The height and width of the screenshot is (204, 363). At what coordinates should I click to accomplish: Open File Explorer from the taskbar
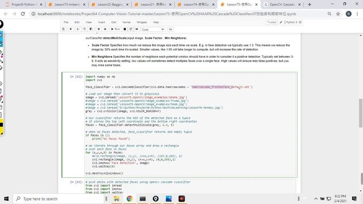click(x=116, y=199)
